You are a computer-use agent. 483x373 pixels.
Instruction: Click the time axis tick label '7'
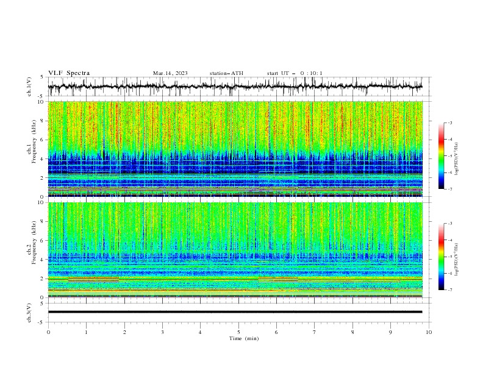(315, 332)
